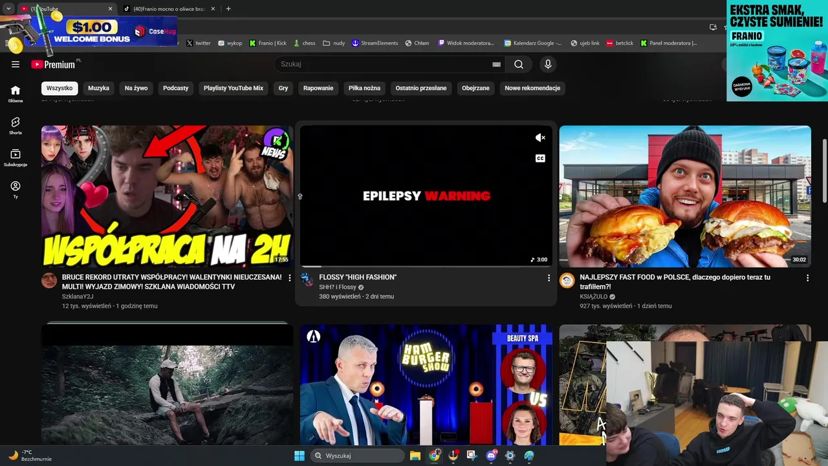Viewport: 828px width, 466px height.
Task: Open the YouTube guide hamburger menu
Action: coord(16,64)
